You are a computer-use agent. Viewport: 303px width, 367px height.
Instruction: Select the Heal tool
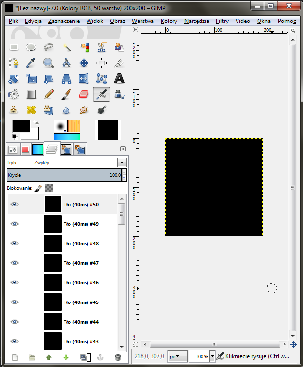32,109
